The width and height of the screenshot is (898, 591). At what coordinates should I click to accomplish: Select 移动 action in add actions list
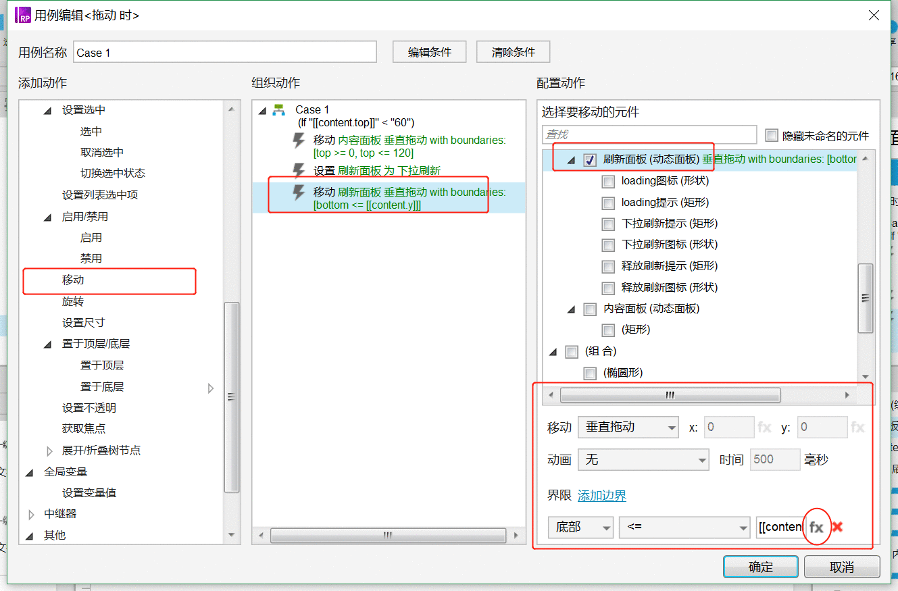(73, 280)
